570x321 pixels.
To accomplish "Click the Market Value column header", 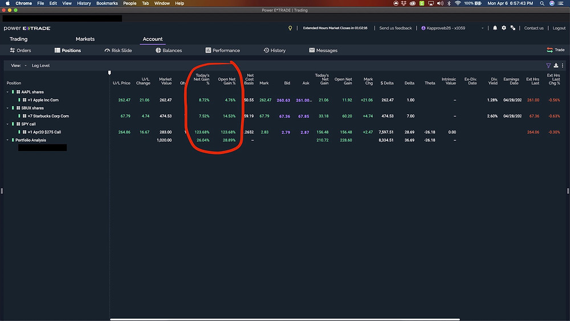I will point(165,81).
